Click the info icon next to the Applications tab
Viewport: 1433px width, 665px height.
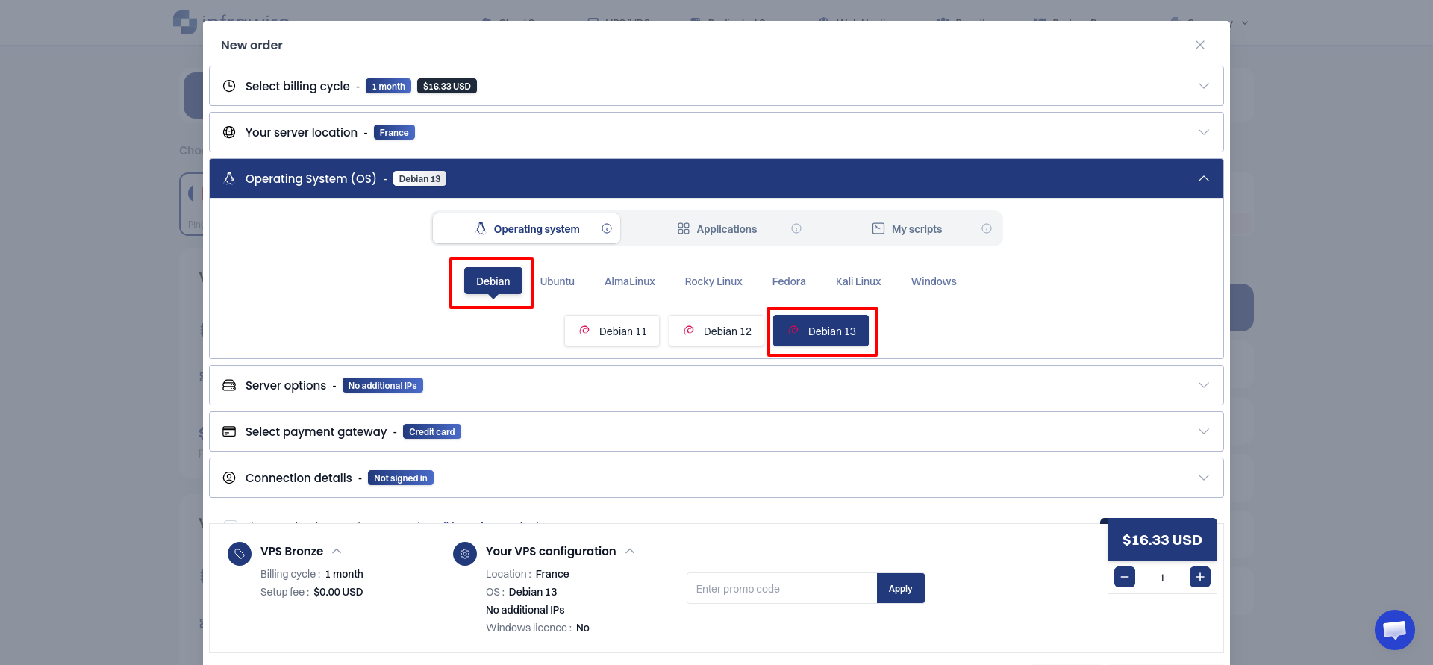point(796,228)
